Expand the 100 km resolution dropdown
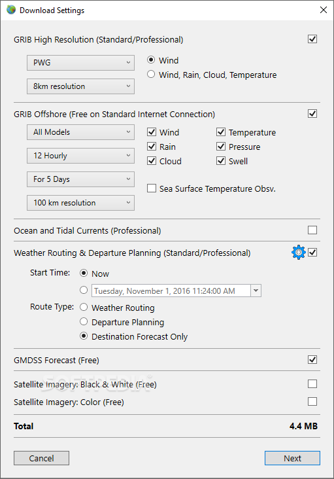334x479 pixels. click(x=80, y=203)
